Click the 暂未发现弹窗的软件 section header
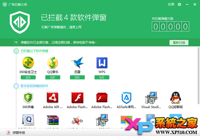Image resolution: width=200 pixels, height=136 pixels. (34, 86)
